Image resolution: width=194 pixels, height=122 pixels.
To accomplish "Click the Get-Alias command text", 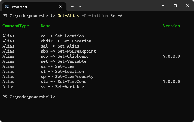I will [x=68, y=16].
